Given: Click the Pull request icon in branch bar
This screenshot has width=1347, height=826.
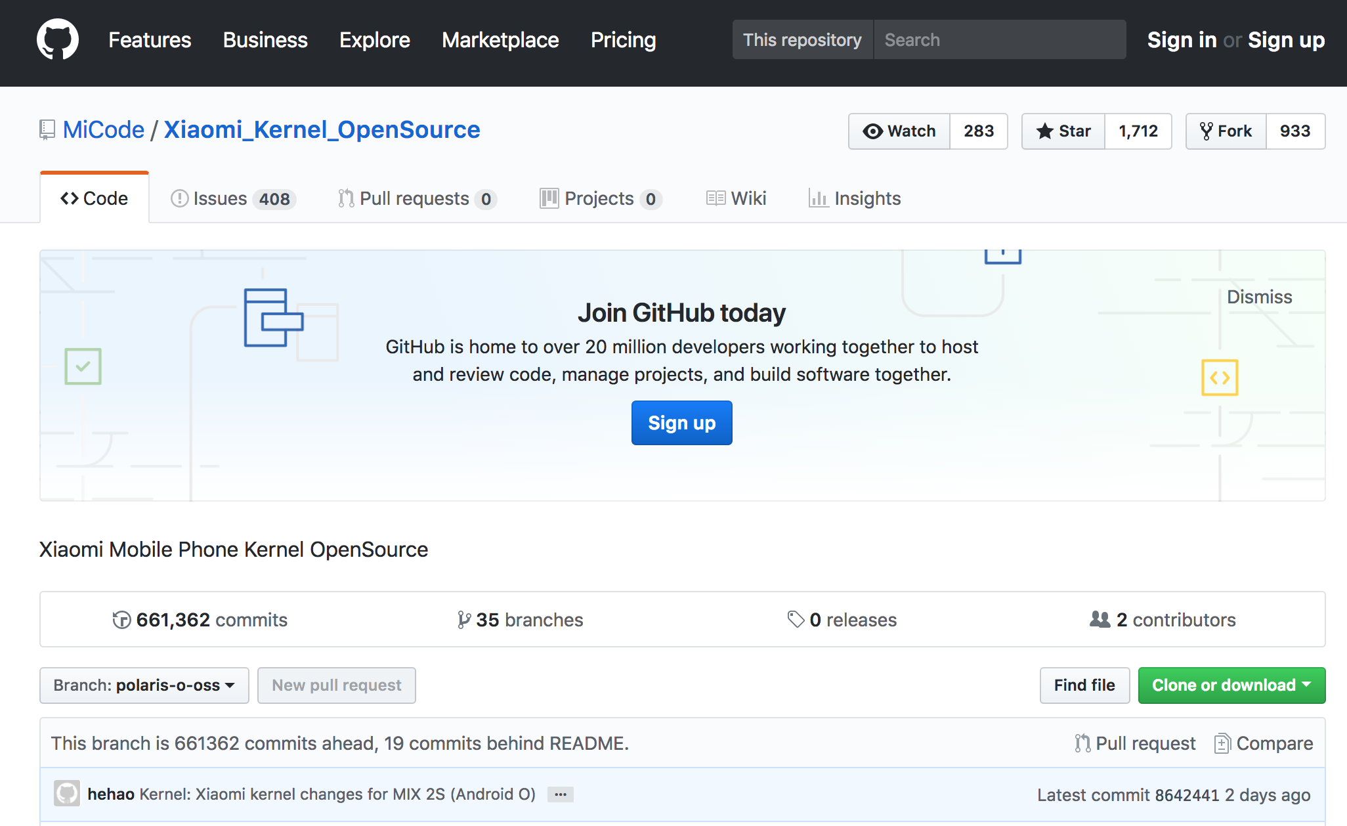Looking at the screenshot, I should [x=1082, y=743].
